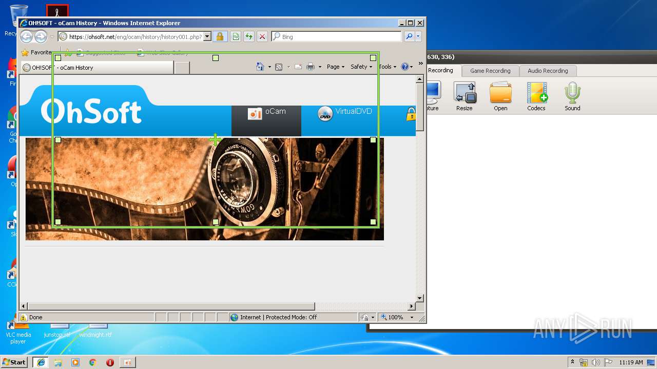Select VLC media player desktop shortcut
Viewport: 657px width, 369px height.
[x=18, y=333]
